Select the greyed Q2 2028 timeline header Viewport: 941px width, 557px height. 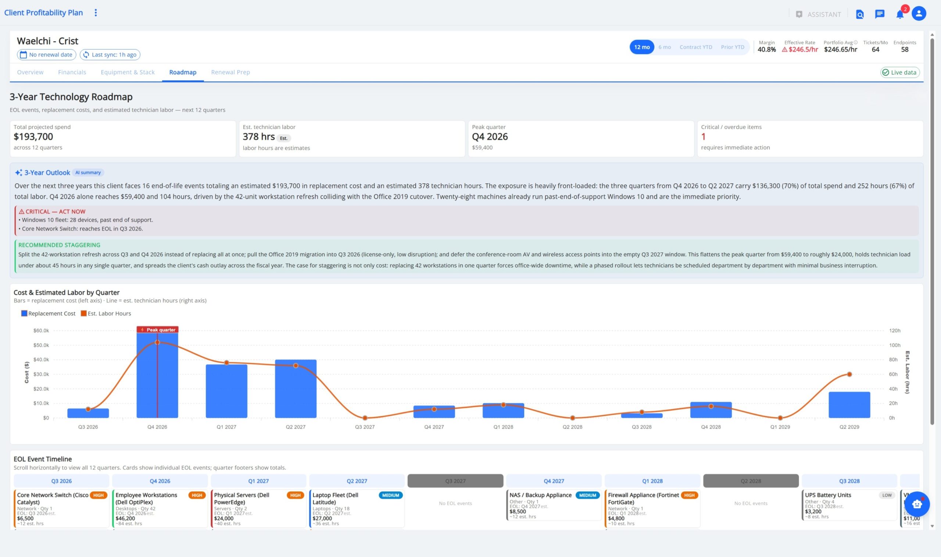(x=751, y=481)
